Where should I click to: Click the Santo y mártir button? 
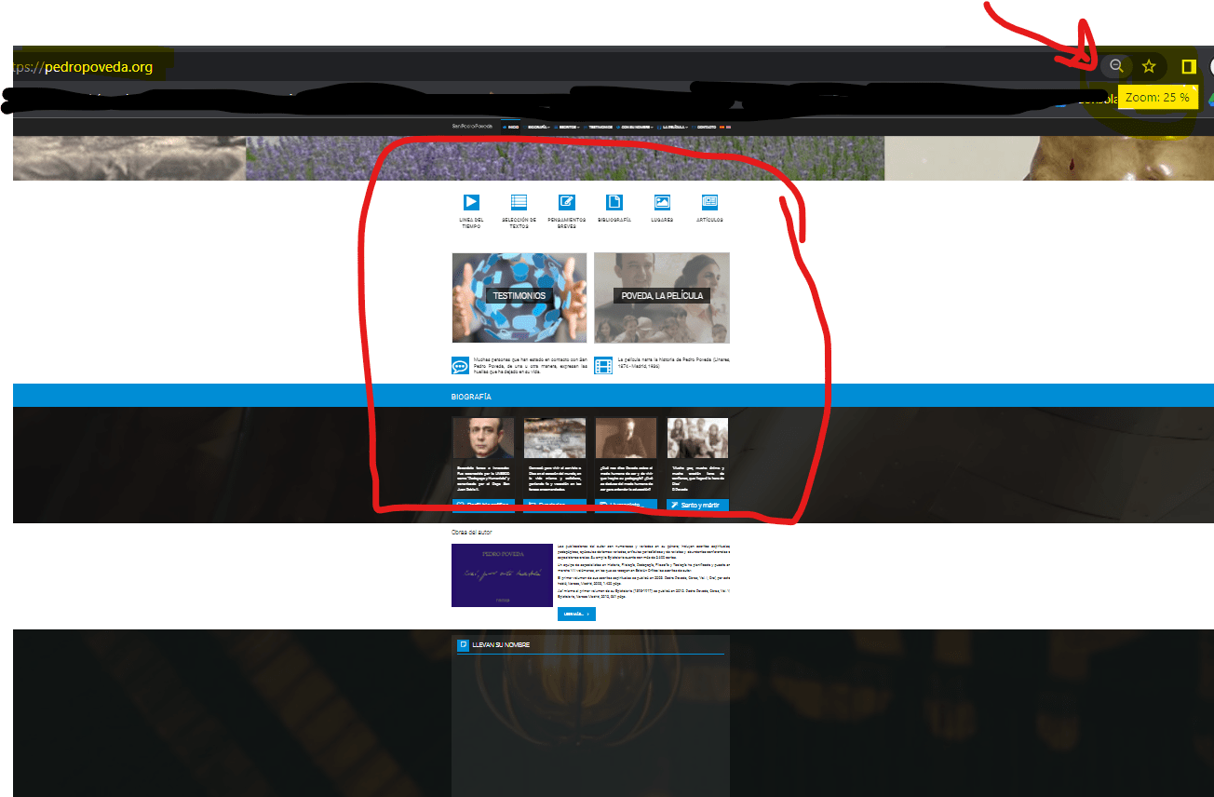pos(697,505)
